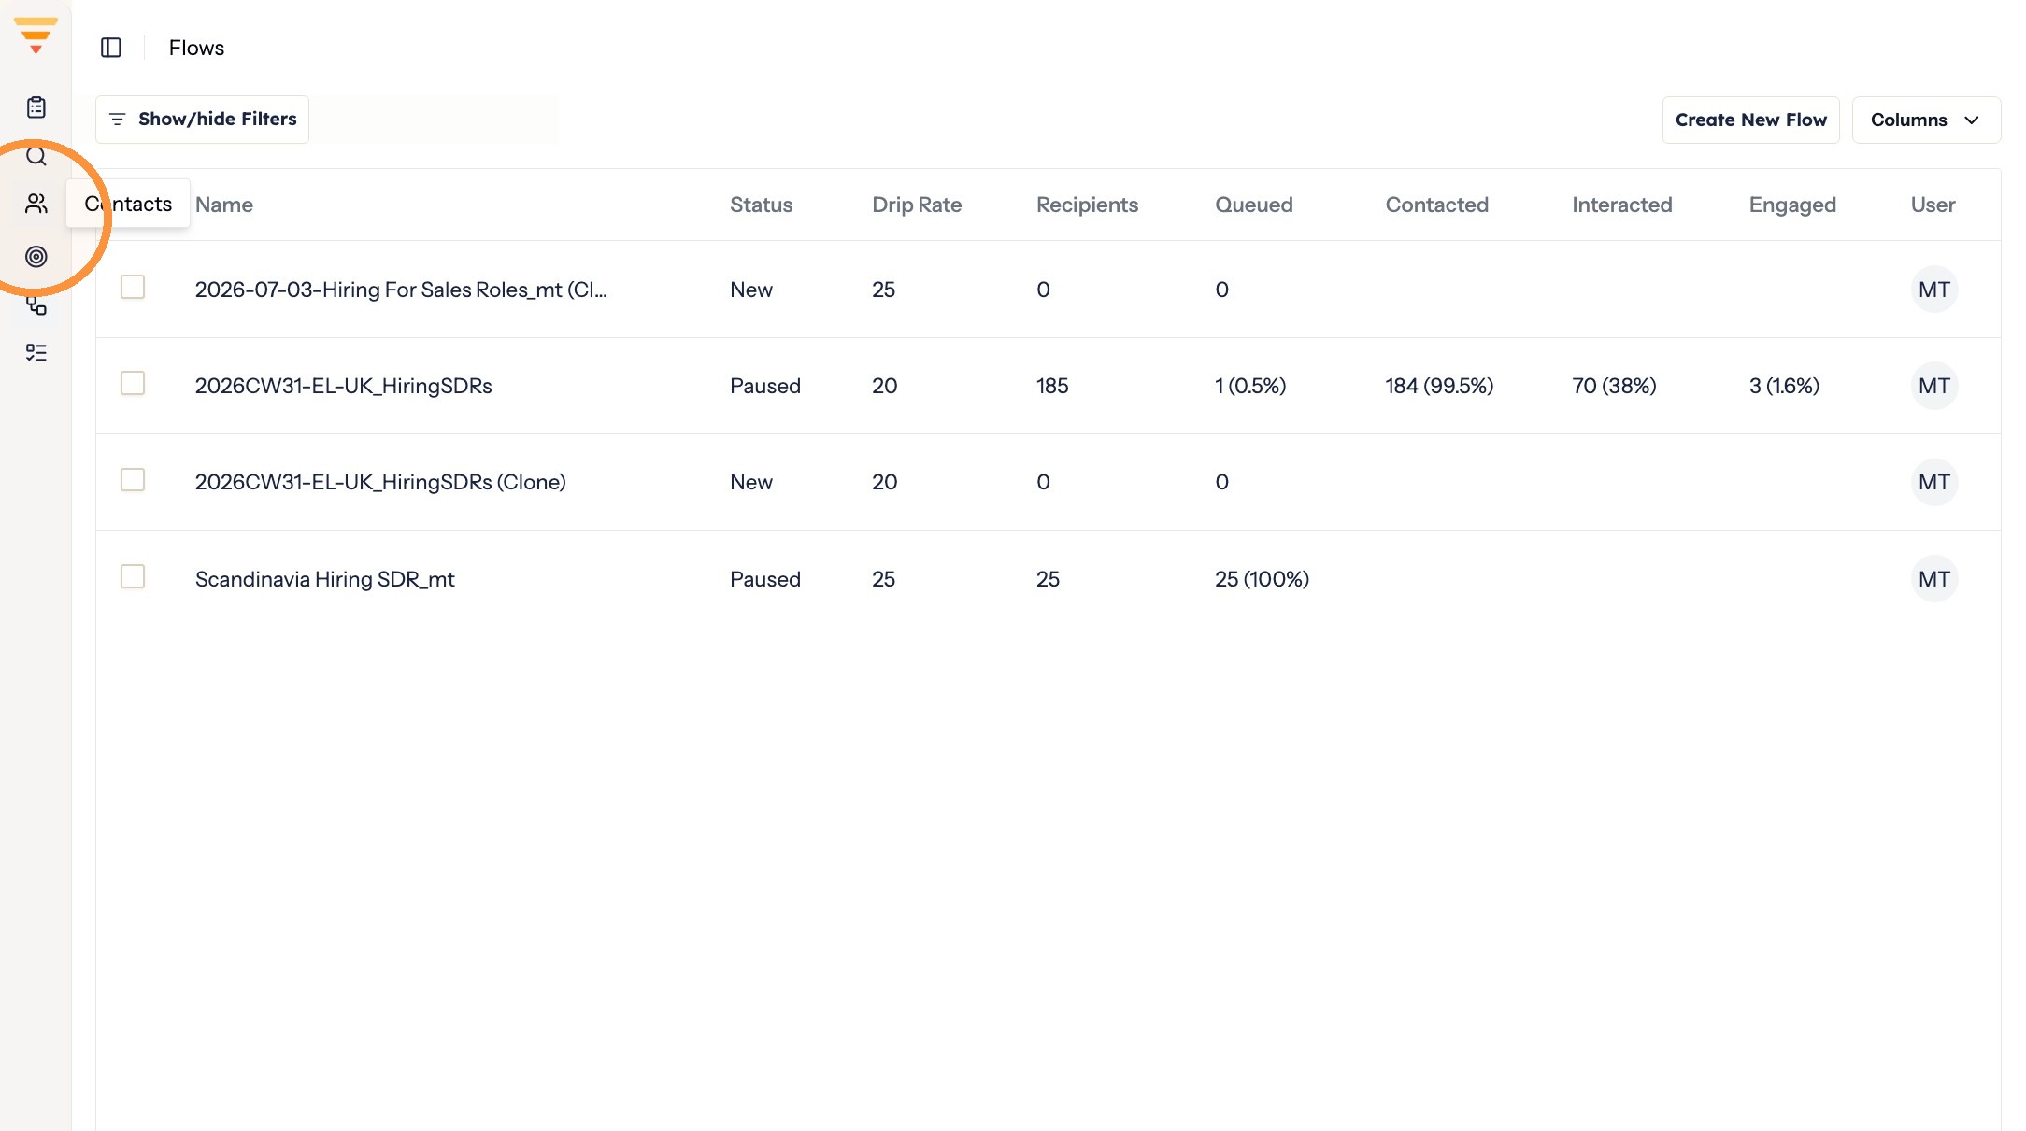Click the filter lines icon
This screenshot has width=2026, height=1131.
(x=117, y=120)
